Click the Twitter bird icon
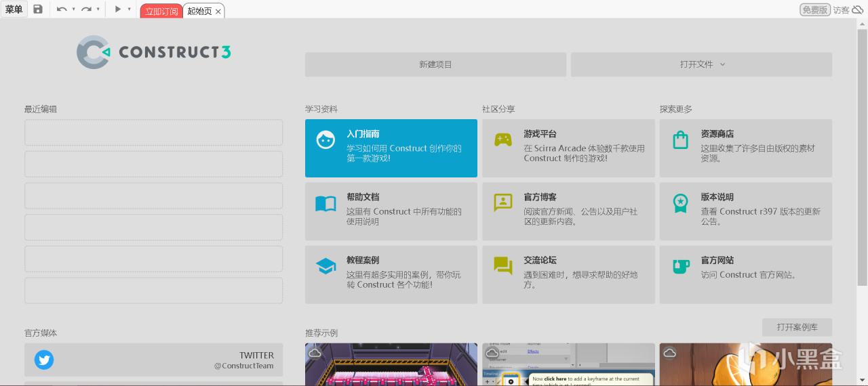Image resolution: width=868 pixels, height=386 pixels. [44, 360]
